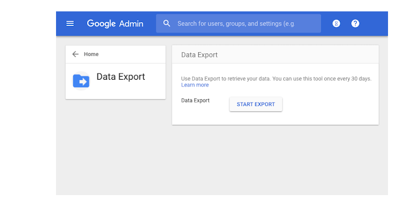
Task: Click the Data Export sidebar title
Action: (121, 77)
